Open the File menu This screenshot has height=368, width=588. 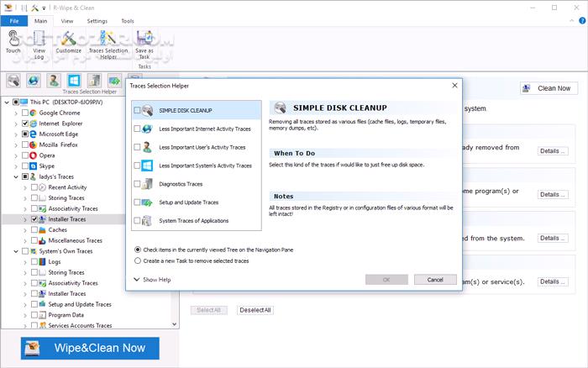[13, 20]
